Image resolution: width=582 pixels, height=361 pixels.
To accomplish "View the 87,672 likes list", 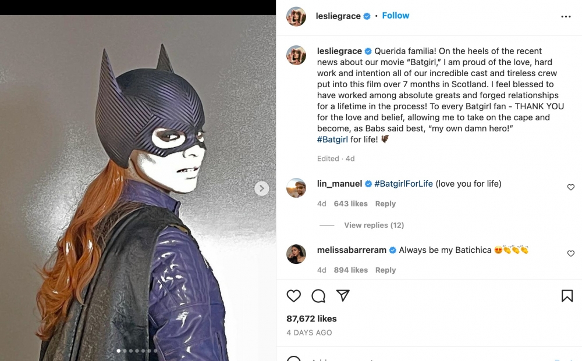I will (311, 319).
